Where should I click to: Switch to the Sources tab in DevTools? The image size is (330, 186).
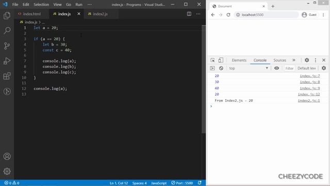[x=279, y=60]
